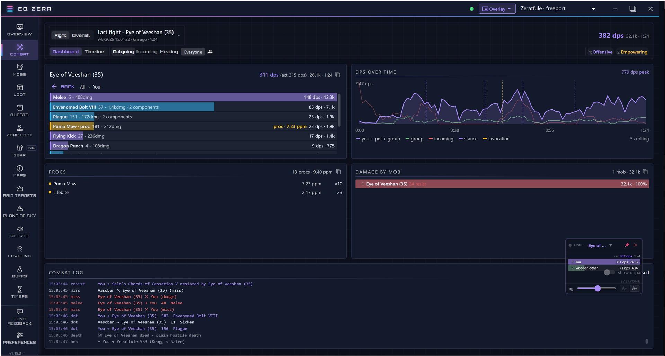Open the Overlay dropdown in the title bar

[497, 9]
